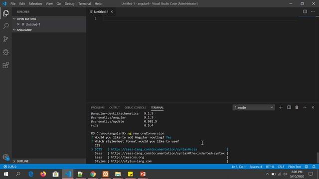Viewport: 319px width, 179px height.
Task: Open the View menu
Action: 49,3
